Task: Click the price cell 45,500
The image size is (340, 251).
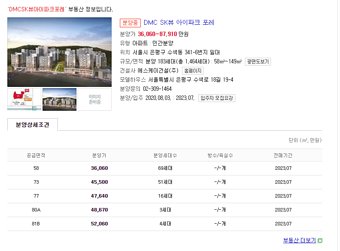Action: [99, 182]
